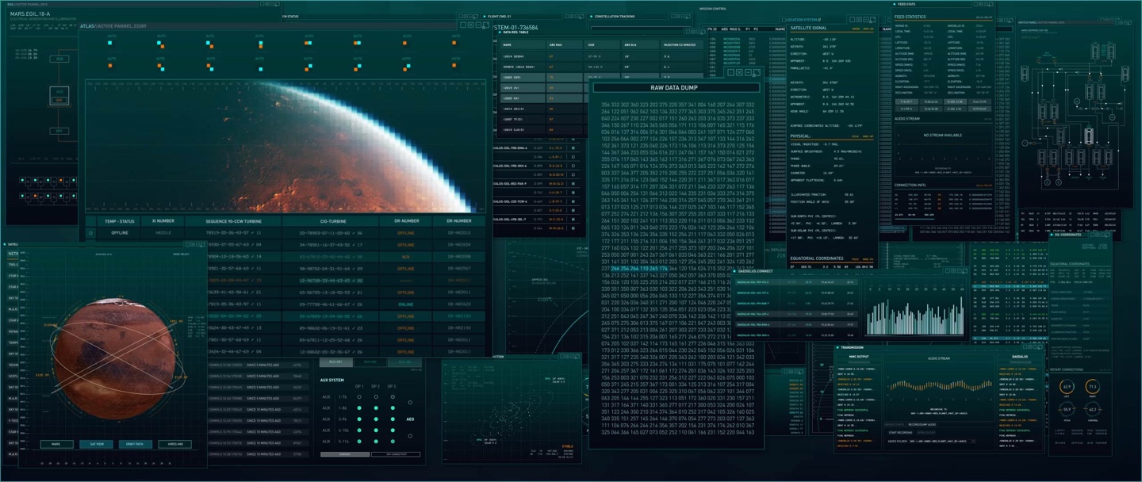Viewport: 1142px width, 482px height.
Task: Click the panel icons beside CONSTELLATION TRACKING header
Action: point(680,16)
